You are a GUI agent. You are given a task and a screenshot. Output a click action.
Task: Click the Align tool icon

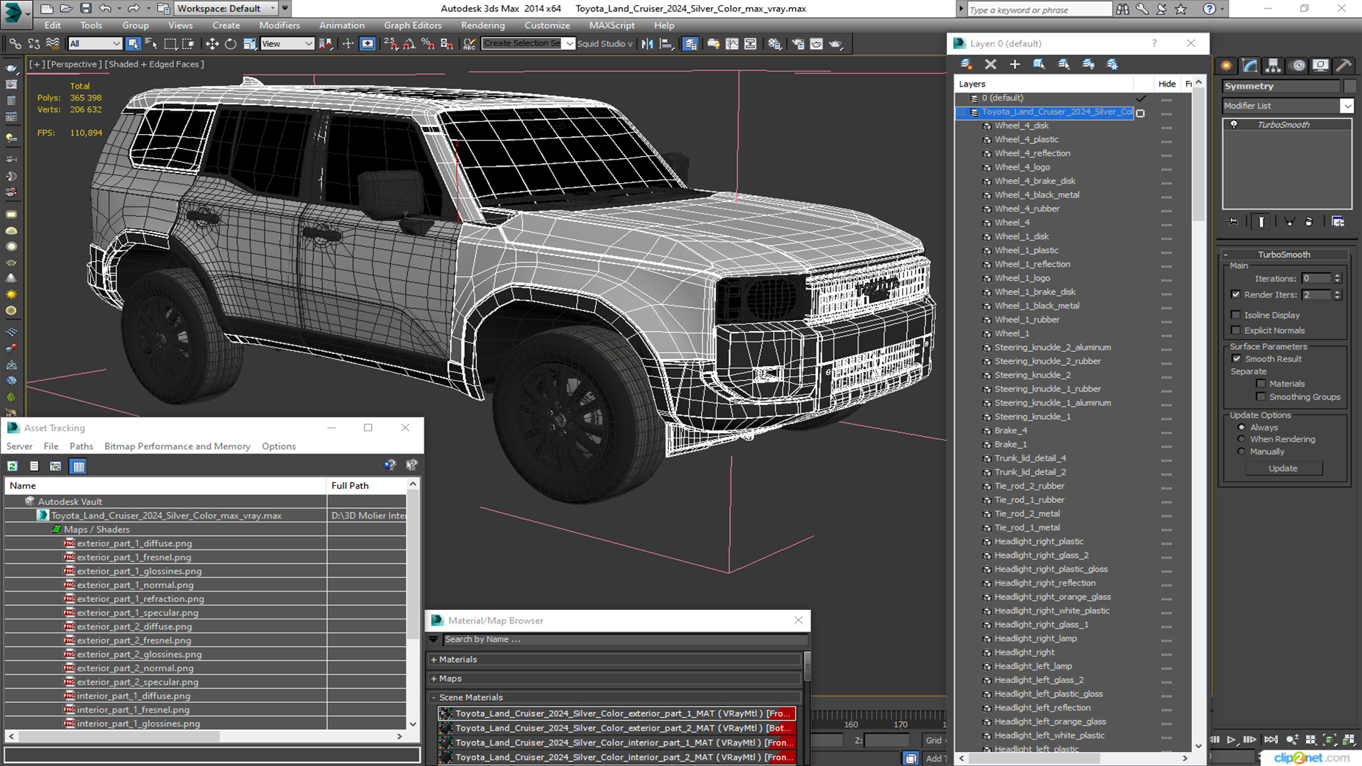point(666,44)
